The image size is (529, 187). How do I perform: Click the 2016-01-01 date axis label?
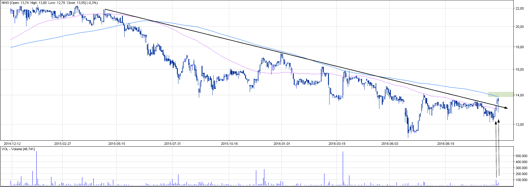tap(282, 144)
